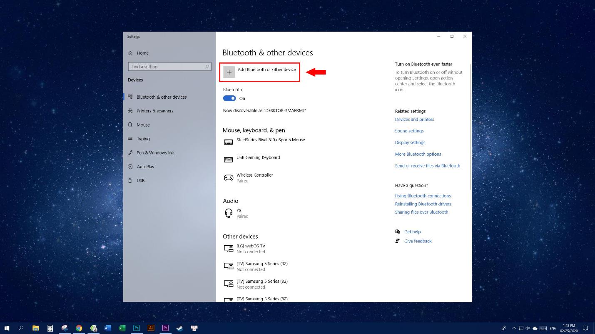The height and width of the screenshot is (334, 595).
Task: Click Send or receive files via Bluetooth
Action: click(x=428, y=166)
